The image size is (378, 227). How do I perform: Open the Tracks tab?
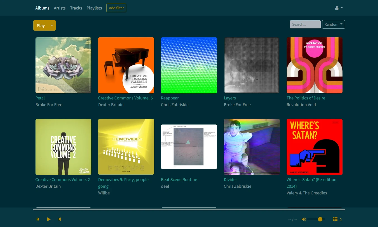point(76,8)
